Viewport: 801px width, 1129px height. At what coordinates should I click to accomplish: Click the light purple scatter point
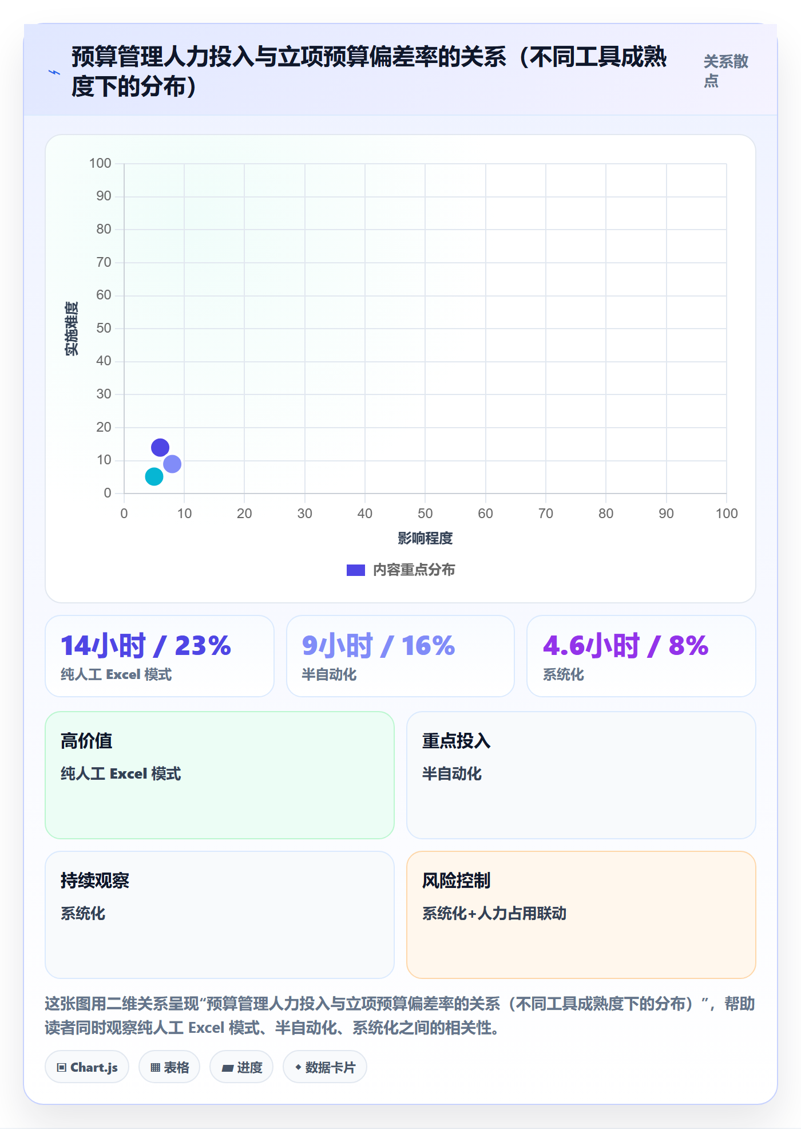point(172,464)
